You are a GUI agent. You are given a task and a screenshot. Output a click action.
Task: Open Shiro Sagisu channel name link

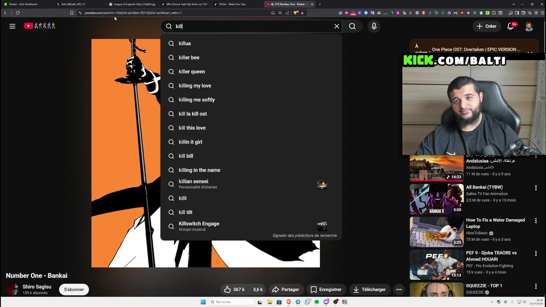(x=37, y=287)
